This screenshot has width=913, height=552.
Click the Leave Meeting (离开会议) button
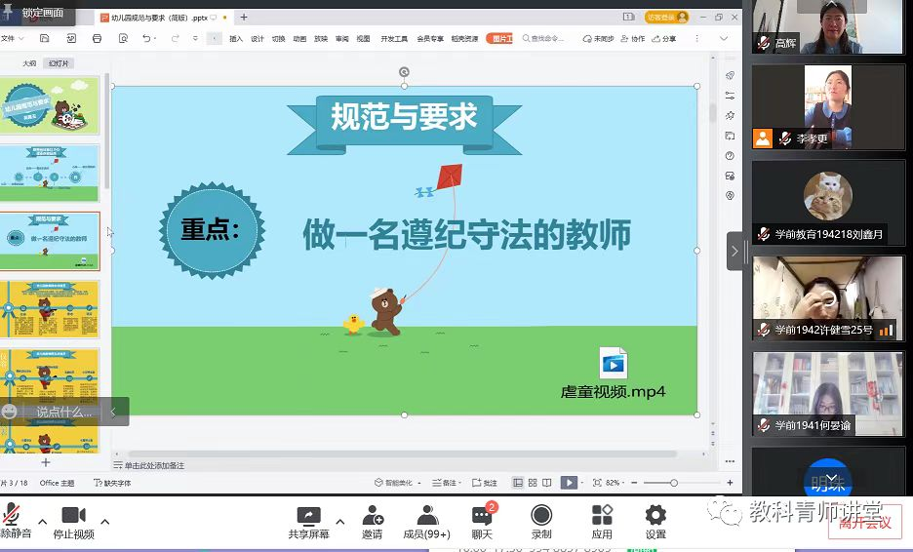click(x=865, y=523)
